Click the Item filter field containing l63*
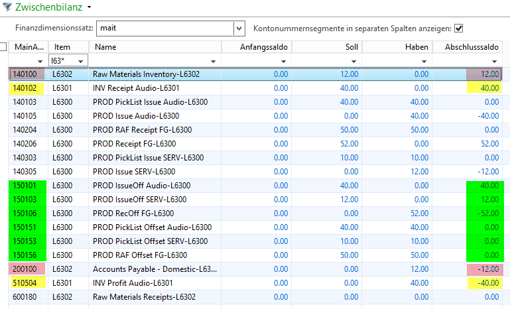This screenshot has height=309, width=510. 64,61
